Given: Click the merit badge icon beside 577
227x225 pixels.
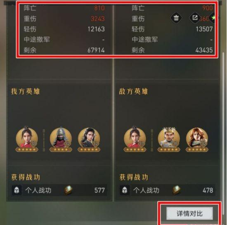Looking at the screenshot, I should (68, 190).
